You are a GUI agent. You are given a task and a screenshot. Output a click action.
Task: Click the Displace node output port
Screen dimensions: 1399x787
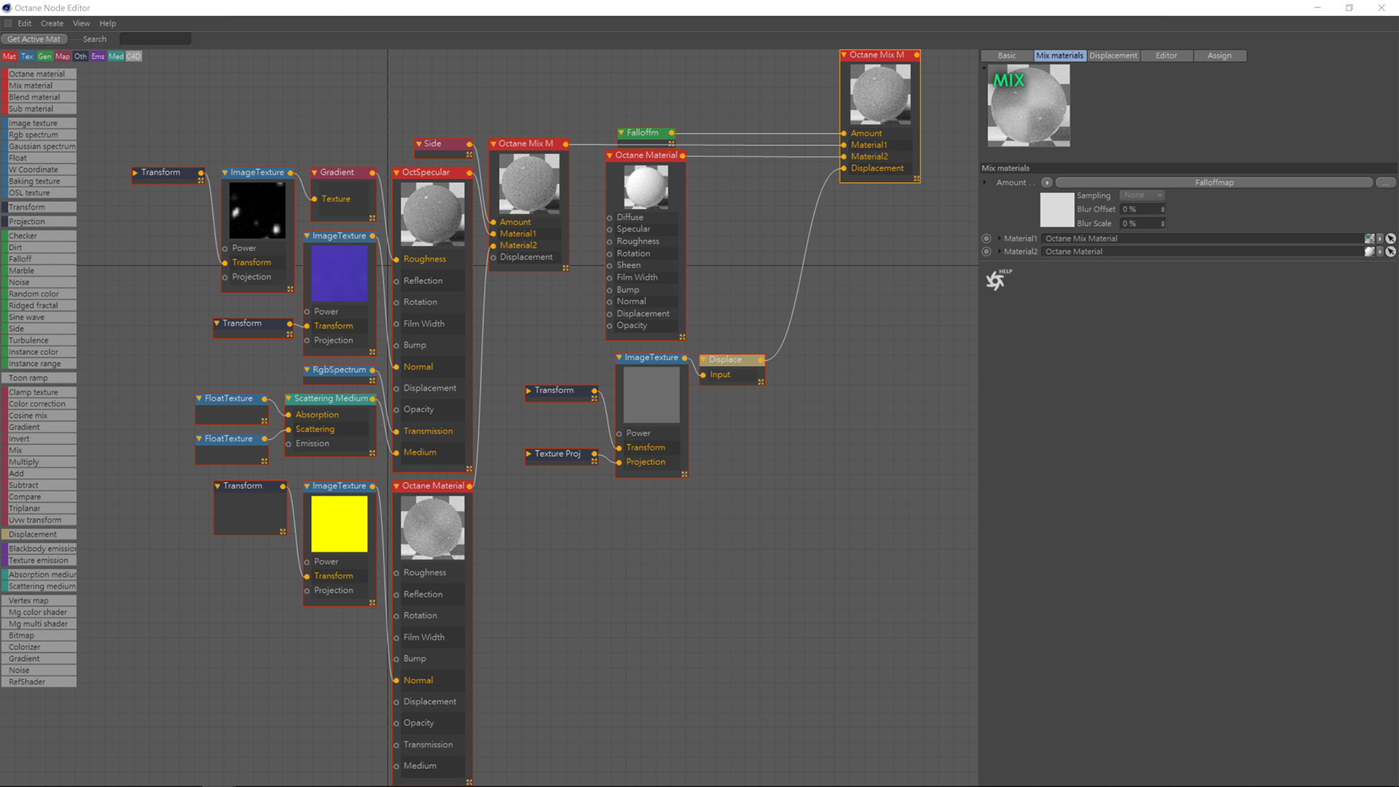pos(761,359)
